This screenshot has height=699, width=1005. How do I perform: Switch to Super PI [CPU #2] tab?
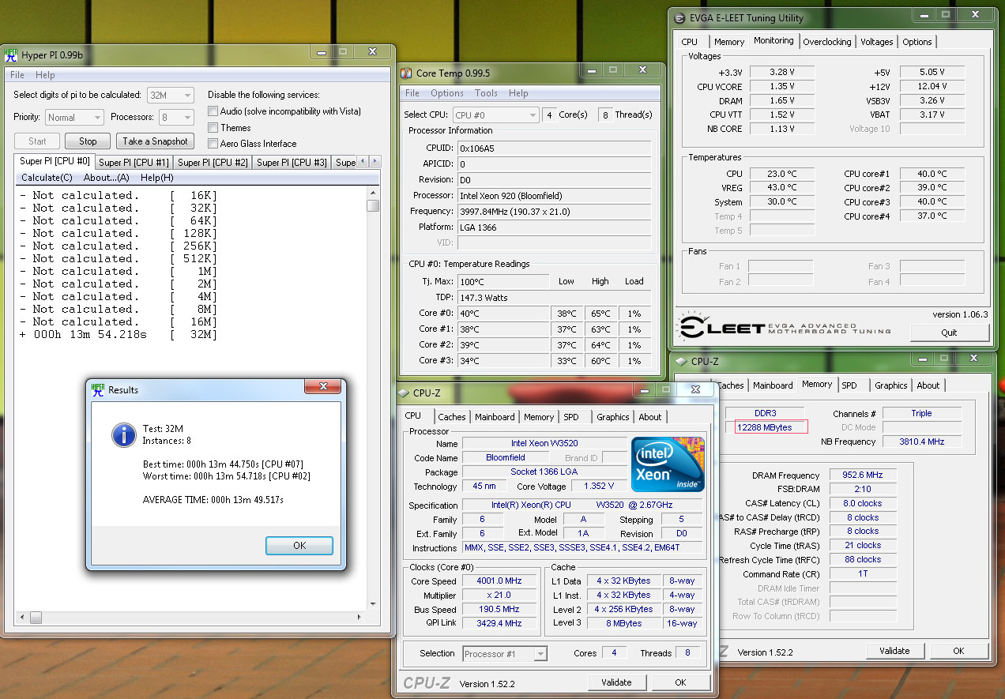[213, 163]
